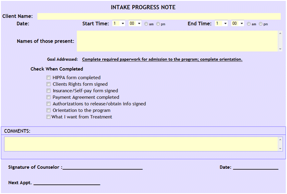Click the Client Name input field
287x194 pixels.
pyautogui.click(x=159, y=16)
